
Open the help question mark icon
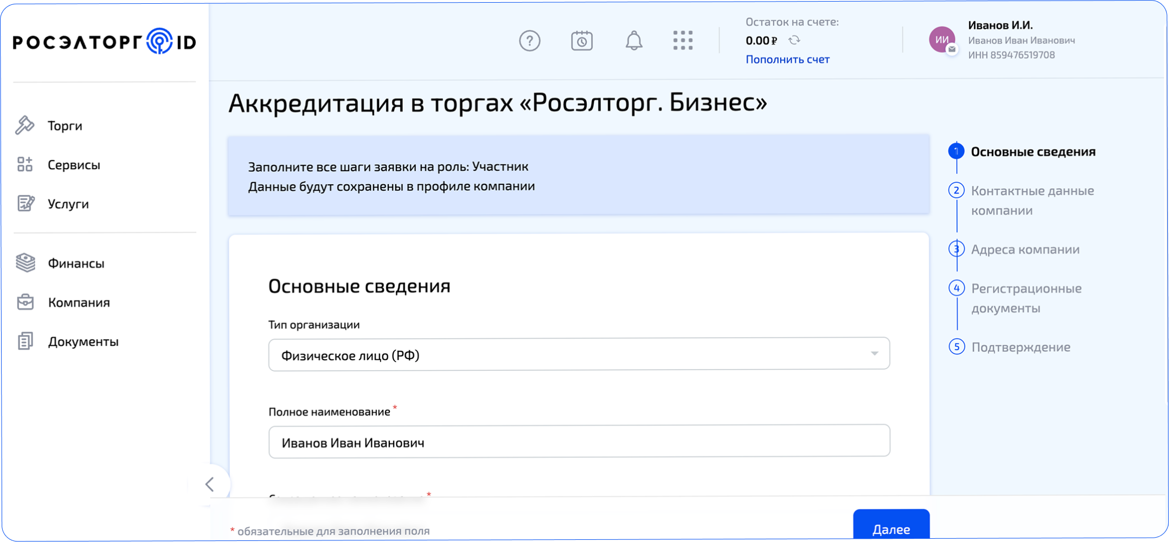tap(530, 41)
